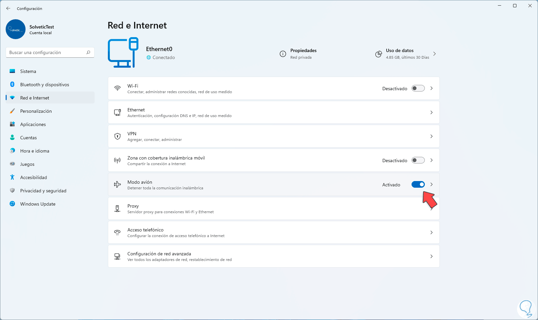Expand Configuración de red avanzada chevron
The width and height of the screenshot is (538, 320).
point(431,256)
